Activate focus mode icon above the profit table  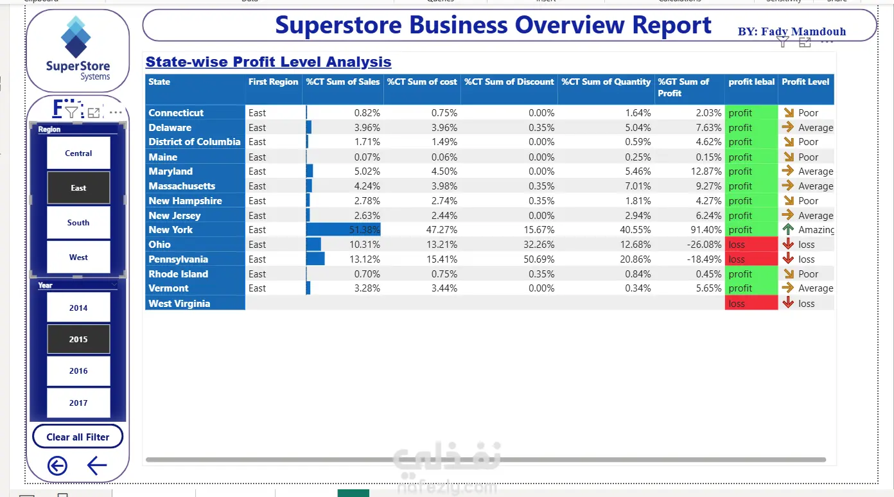point(805,42)
